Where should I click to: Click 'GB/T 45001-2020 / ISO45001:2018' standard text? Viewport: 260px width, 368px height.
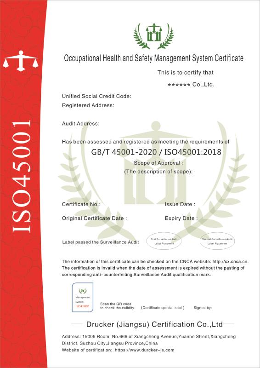click(156, 152)
